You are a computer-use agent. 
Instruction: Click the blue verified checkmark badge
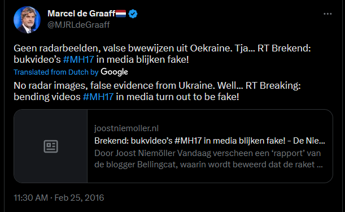(x=133, y=14)
